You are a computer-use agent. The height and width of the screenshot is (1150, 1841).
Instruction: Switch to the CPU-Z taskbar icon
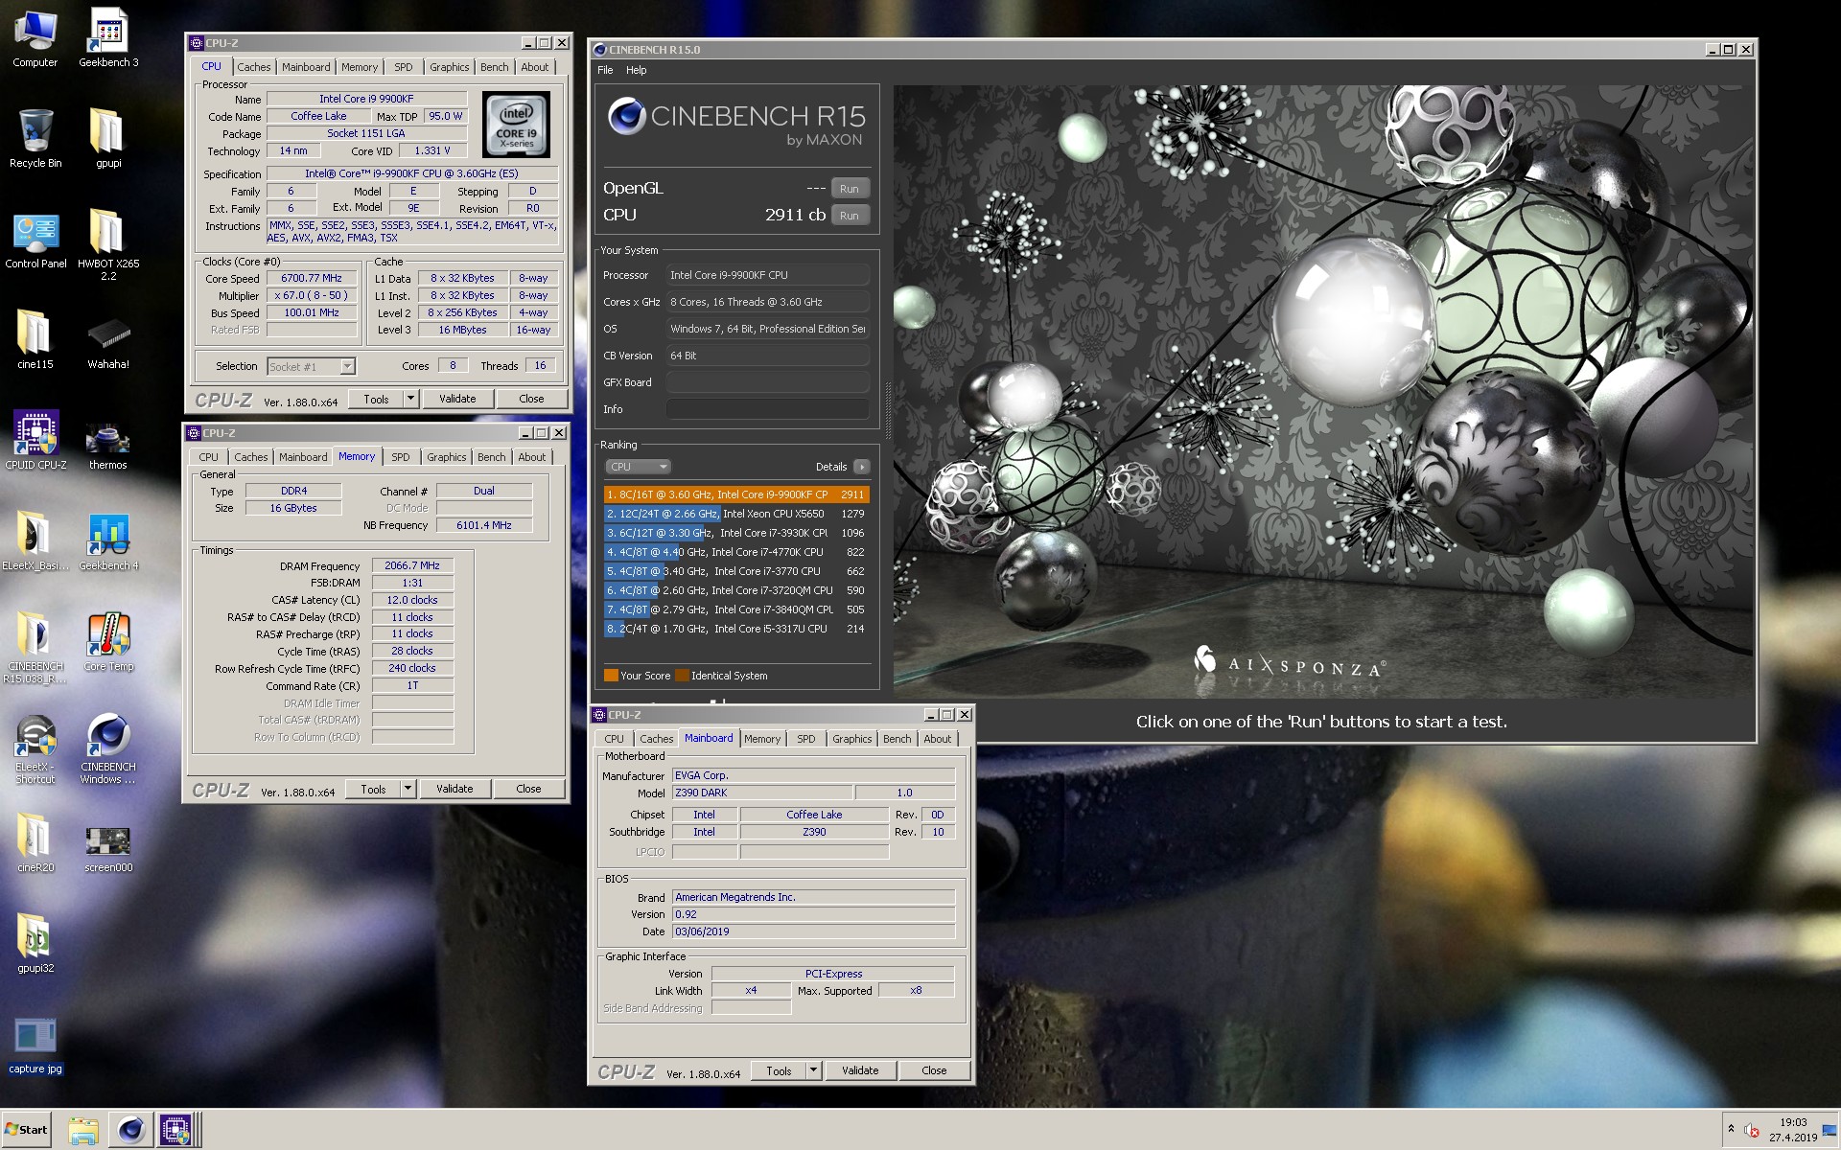[x=176, y=1131]
